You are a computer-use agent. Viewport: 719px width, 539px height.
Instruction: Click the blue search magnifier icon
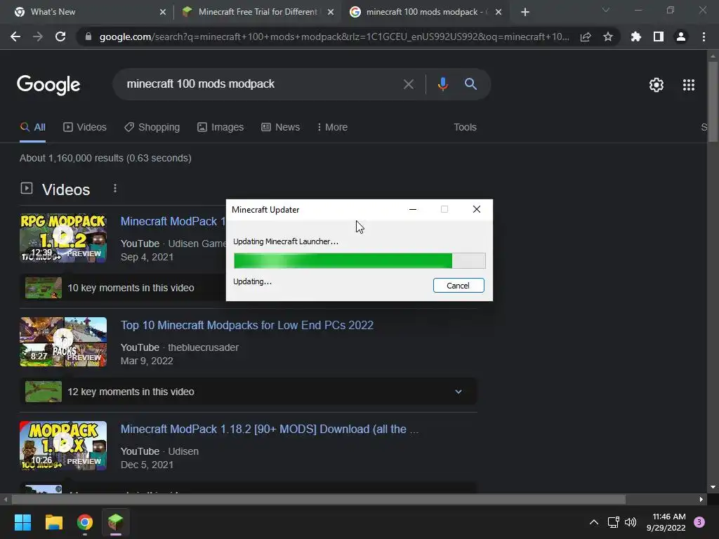click(470, 84)
